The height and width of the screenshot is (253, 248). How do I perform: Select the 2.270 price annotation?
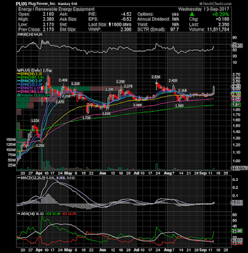(128, 86)
